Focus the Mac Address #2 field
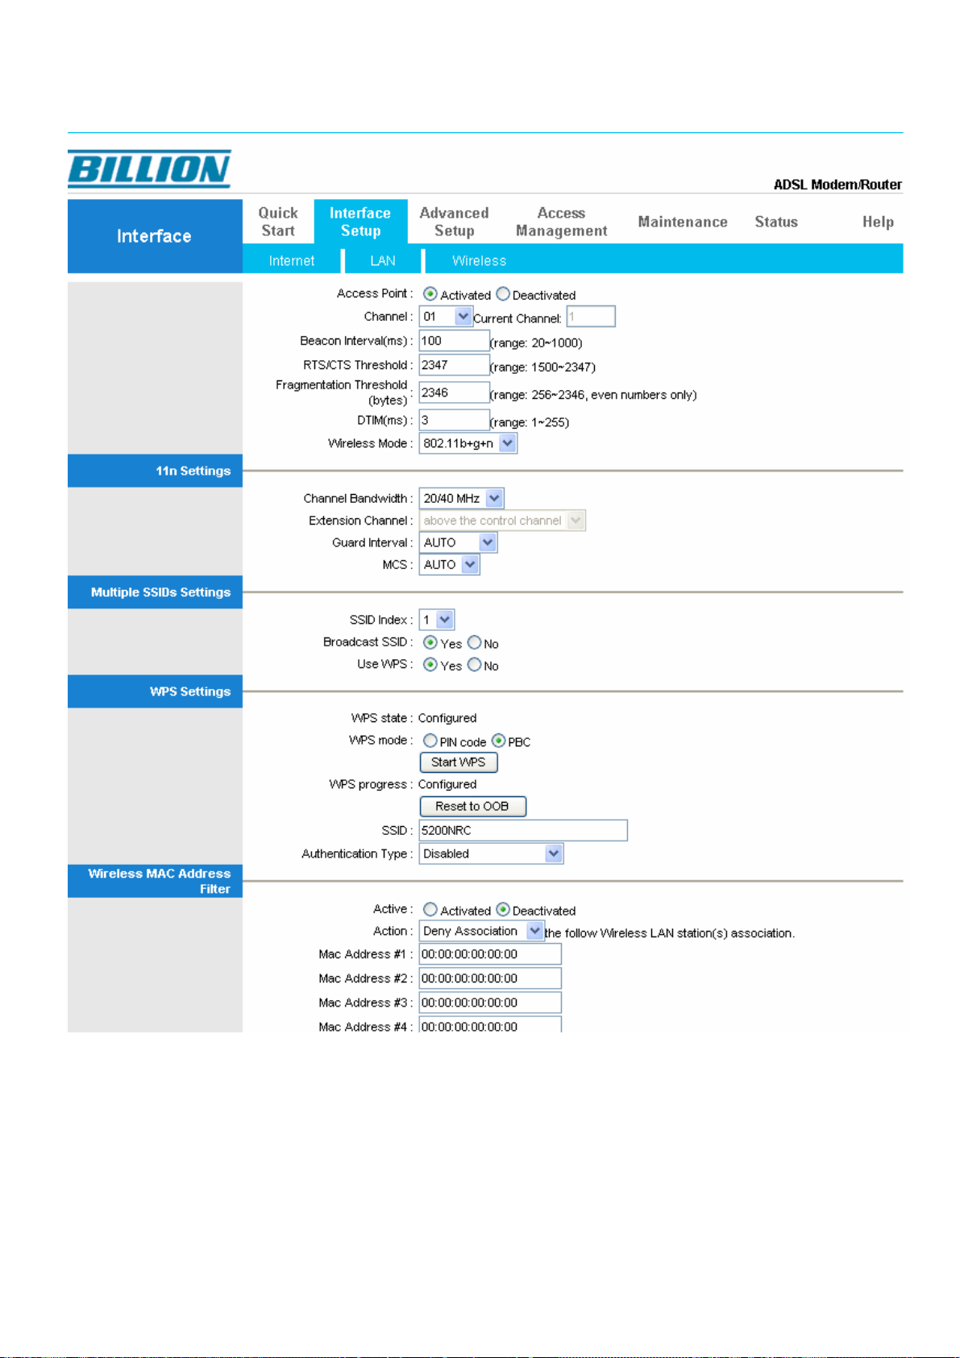The image size is (960, 1358). (x=490, y=978)
